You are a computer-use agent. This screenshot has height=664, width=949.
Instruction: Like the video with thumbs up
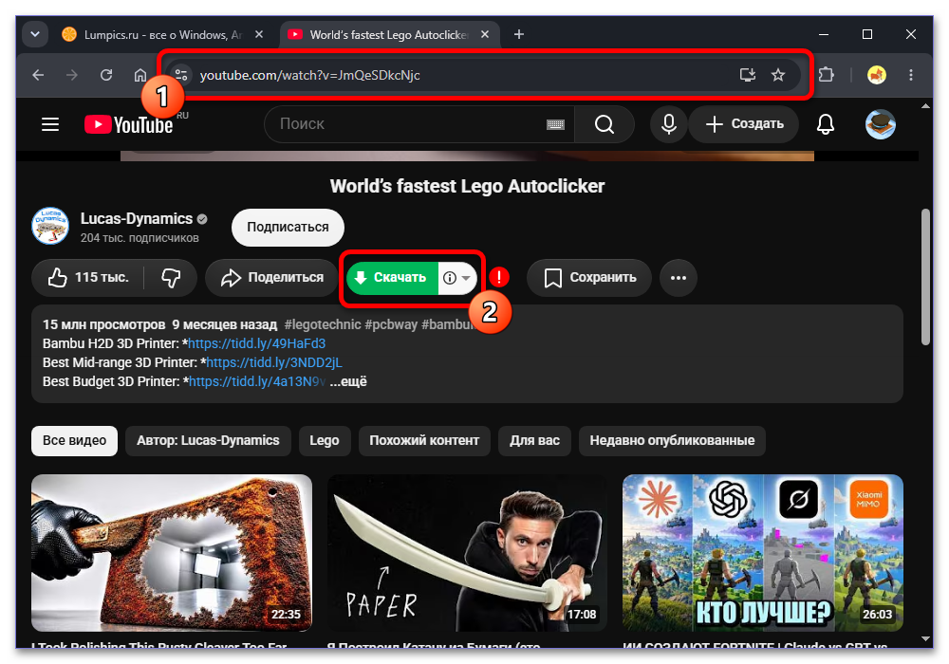point(88,278)
